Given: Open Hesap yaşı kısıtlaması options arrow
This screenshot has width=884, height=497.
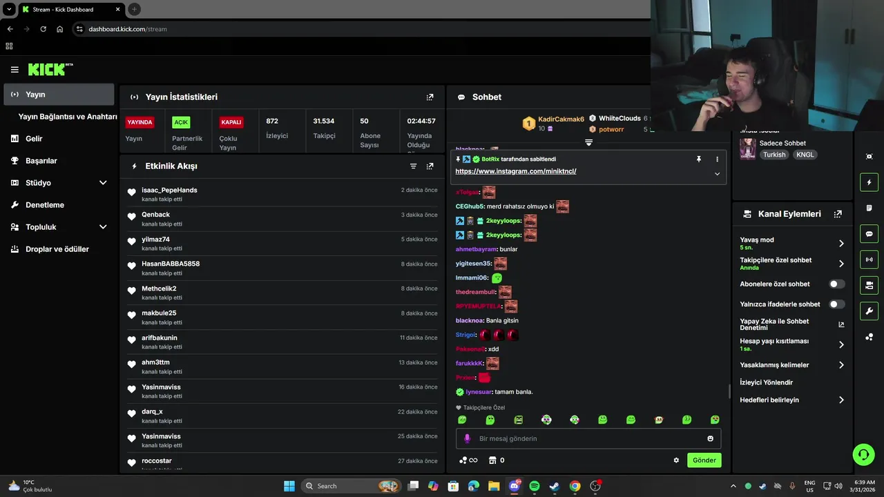Looking at the screenshot, I should (x=841, y=344).
